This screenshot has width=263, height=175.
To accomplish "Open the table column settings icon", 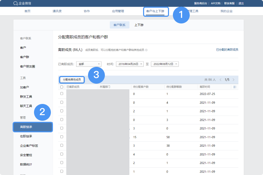I will pyautogui.click(x=235, y=87).
